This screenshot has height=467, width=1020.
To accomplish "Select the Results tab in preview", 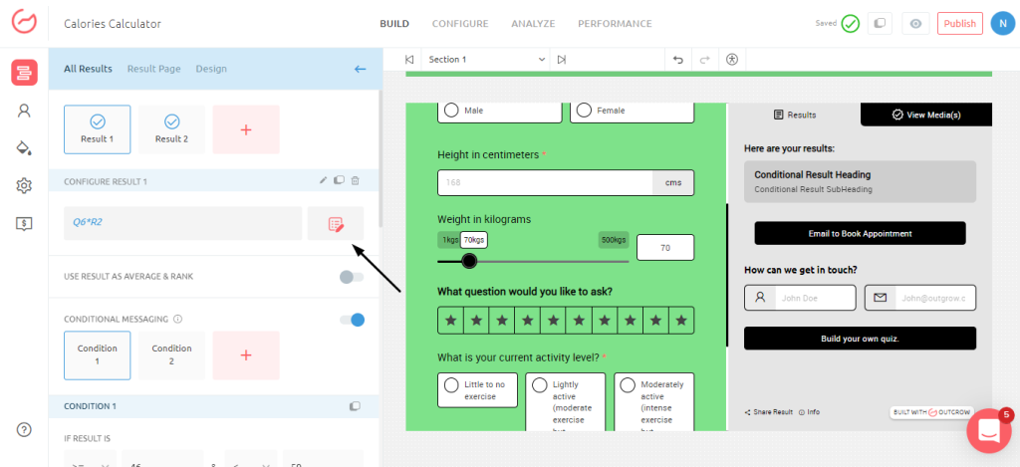I will point(795,115).
